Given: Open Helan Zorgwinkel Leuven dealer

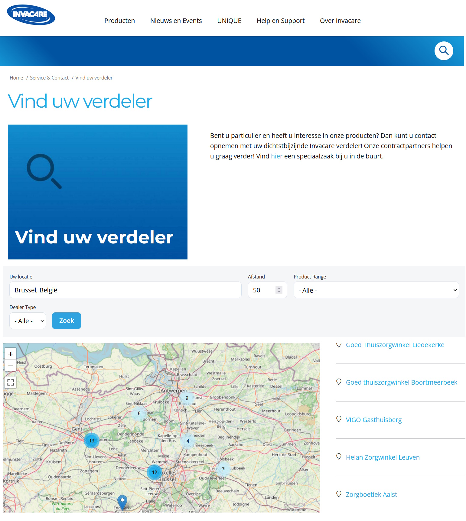Looking at the screenshot, I should coord(383,457).
